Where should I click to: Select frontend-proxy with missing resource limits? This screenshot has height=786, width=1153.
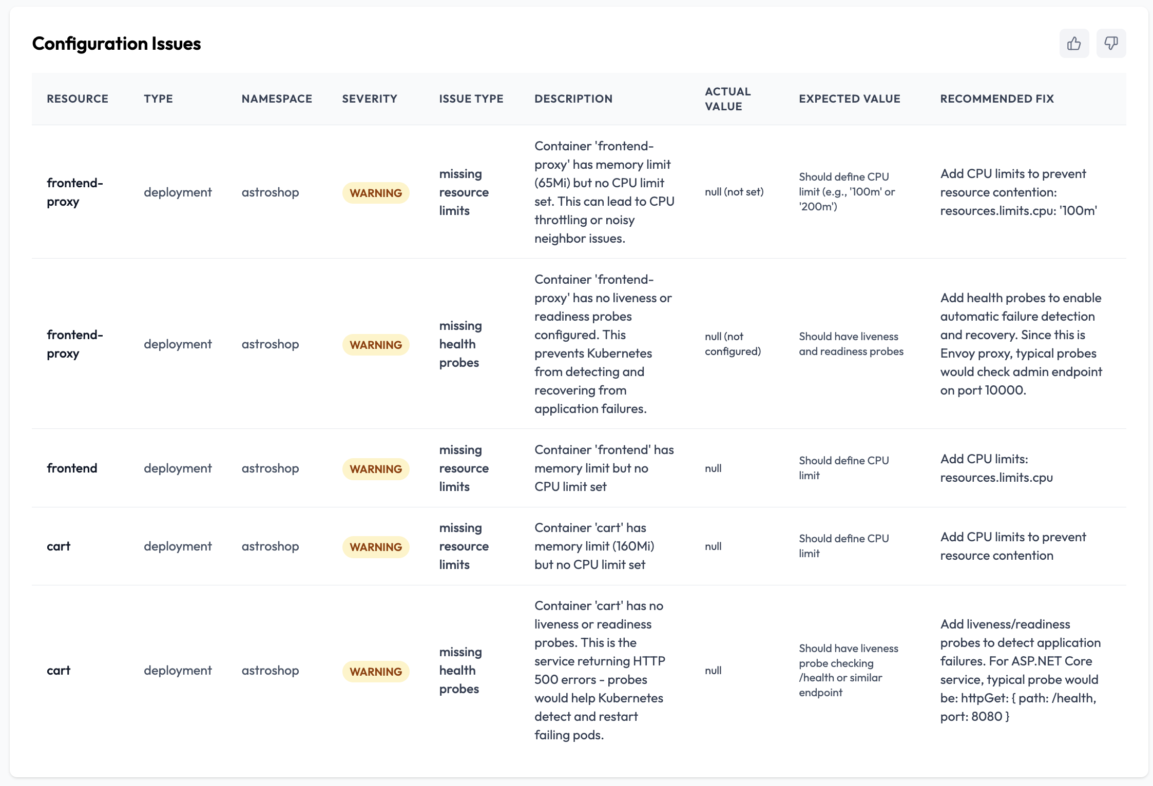(x=74, y=192)
